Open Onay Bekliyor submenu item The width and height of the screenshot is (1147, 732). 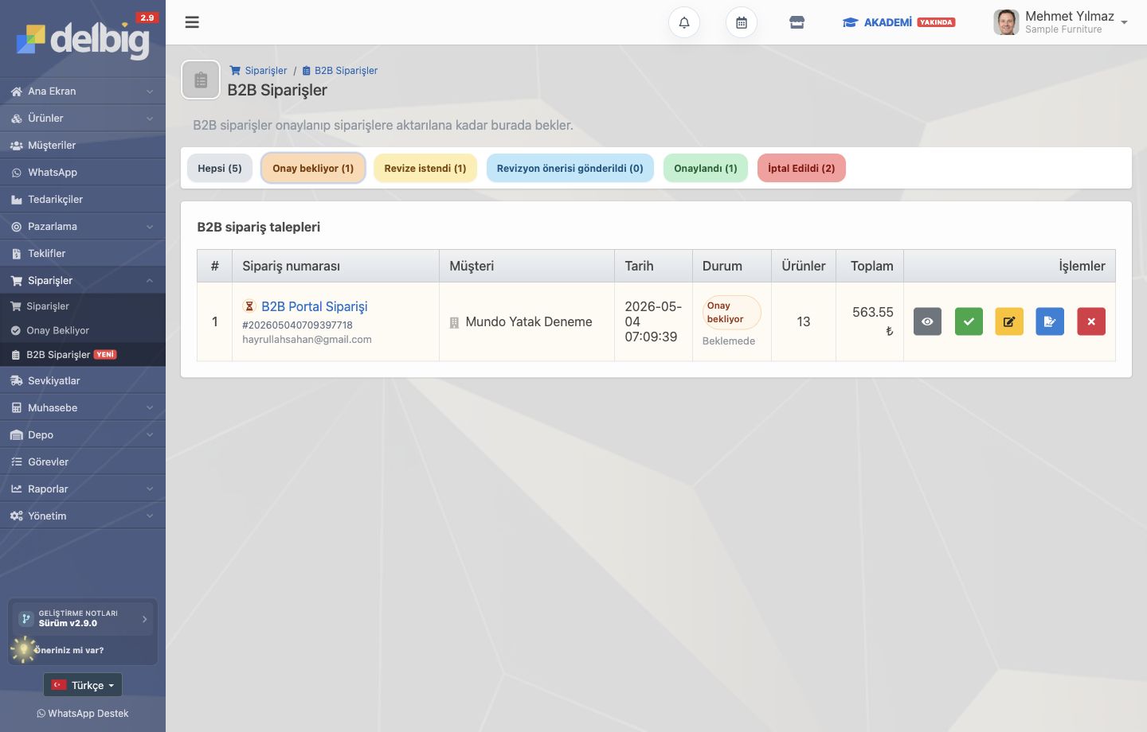(x=83, y=330)
